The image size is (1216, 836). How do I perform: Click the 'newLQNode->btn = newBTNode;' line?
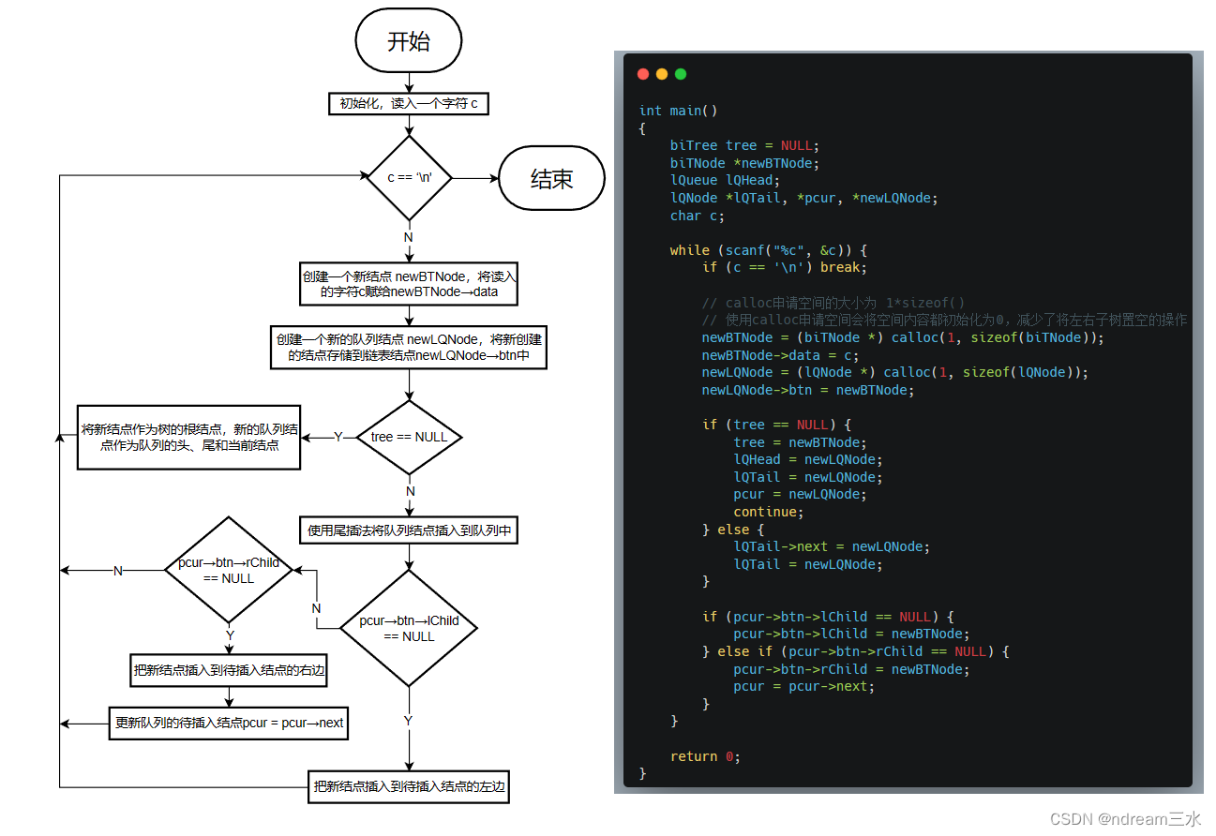807,390
